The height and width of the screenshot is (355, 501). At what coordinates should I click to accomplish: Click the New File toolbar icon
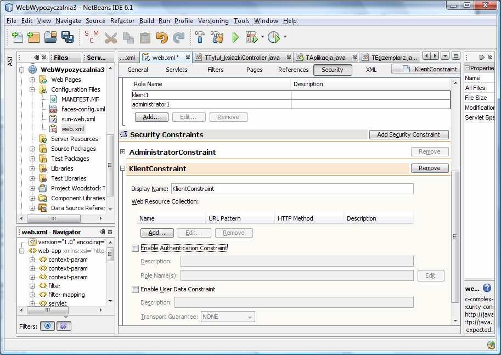pos(17,37)
